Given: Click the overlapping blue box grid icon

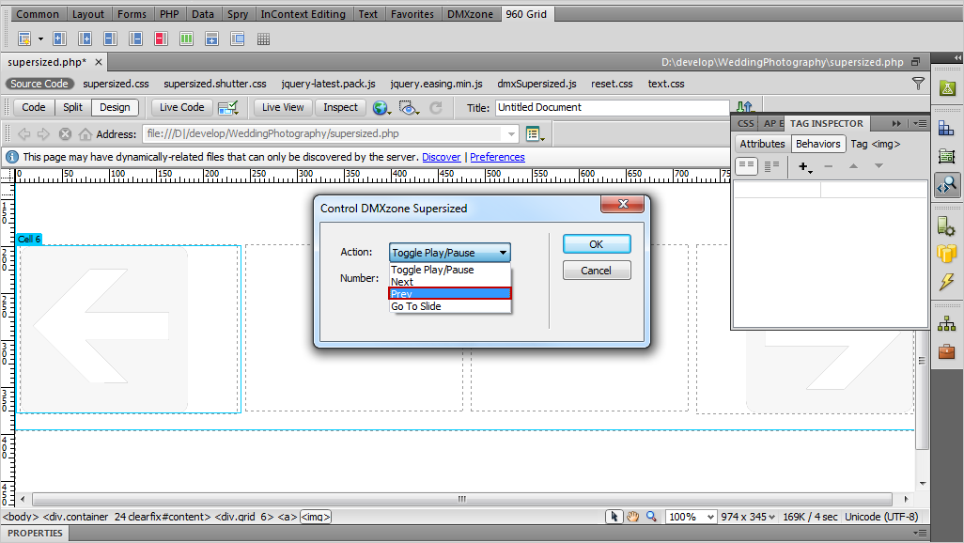Looking at the screenshot, I should (x=238, y=39).
